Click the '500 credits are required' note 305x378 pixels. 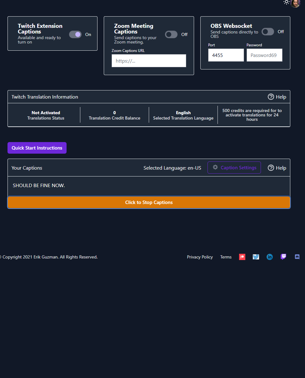[252, 115]
